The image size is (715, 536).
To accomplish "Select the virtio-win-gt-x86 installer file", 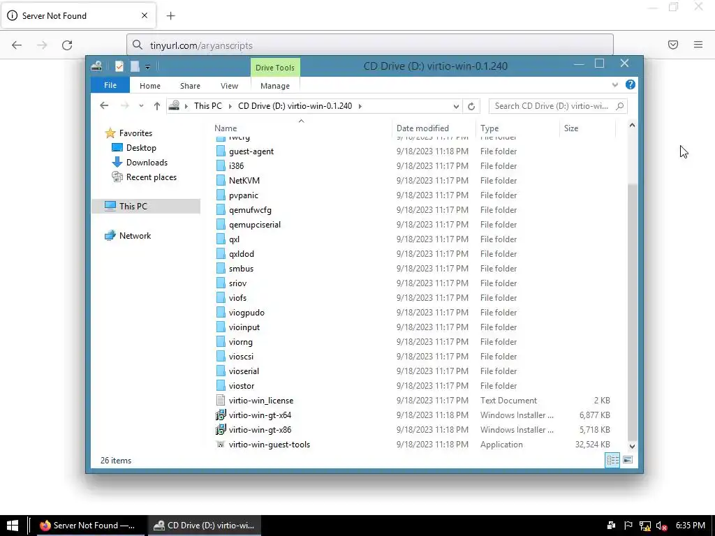I will (x=260, y=429).
